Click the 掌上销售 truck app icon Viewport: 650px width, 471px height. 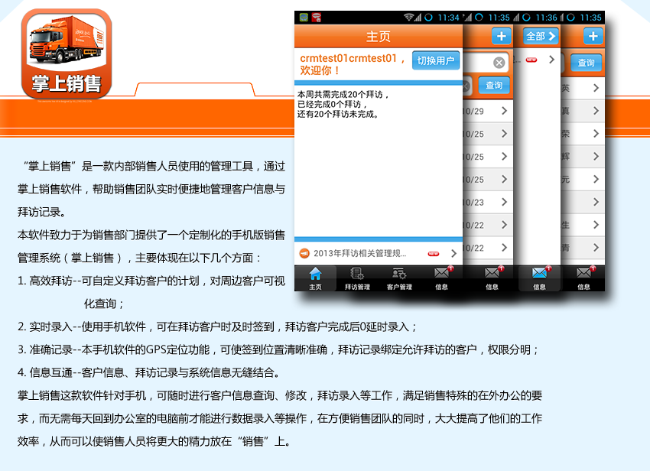(67, 54)
